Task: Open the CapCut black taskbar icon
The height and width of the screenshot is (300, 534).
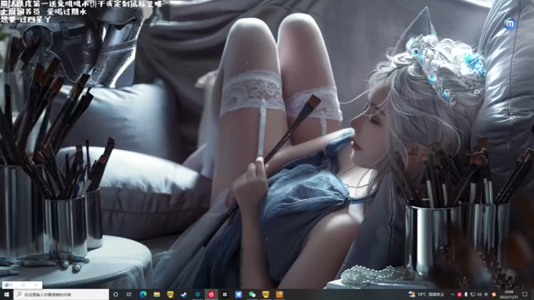Action: [x=225, y=294]
